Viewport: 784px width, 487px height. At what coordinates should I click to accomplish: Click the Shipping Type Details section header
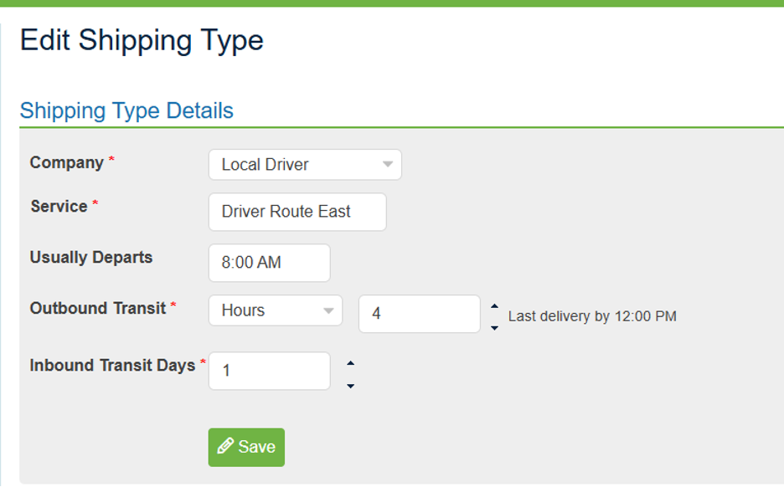point(126,110)
